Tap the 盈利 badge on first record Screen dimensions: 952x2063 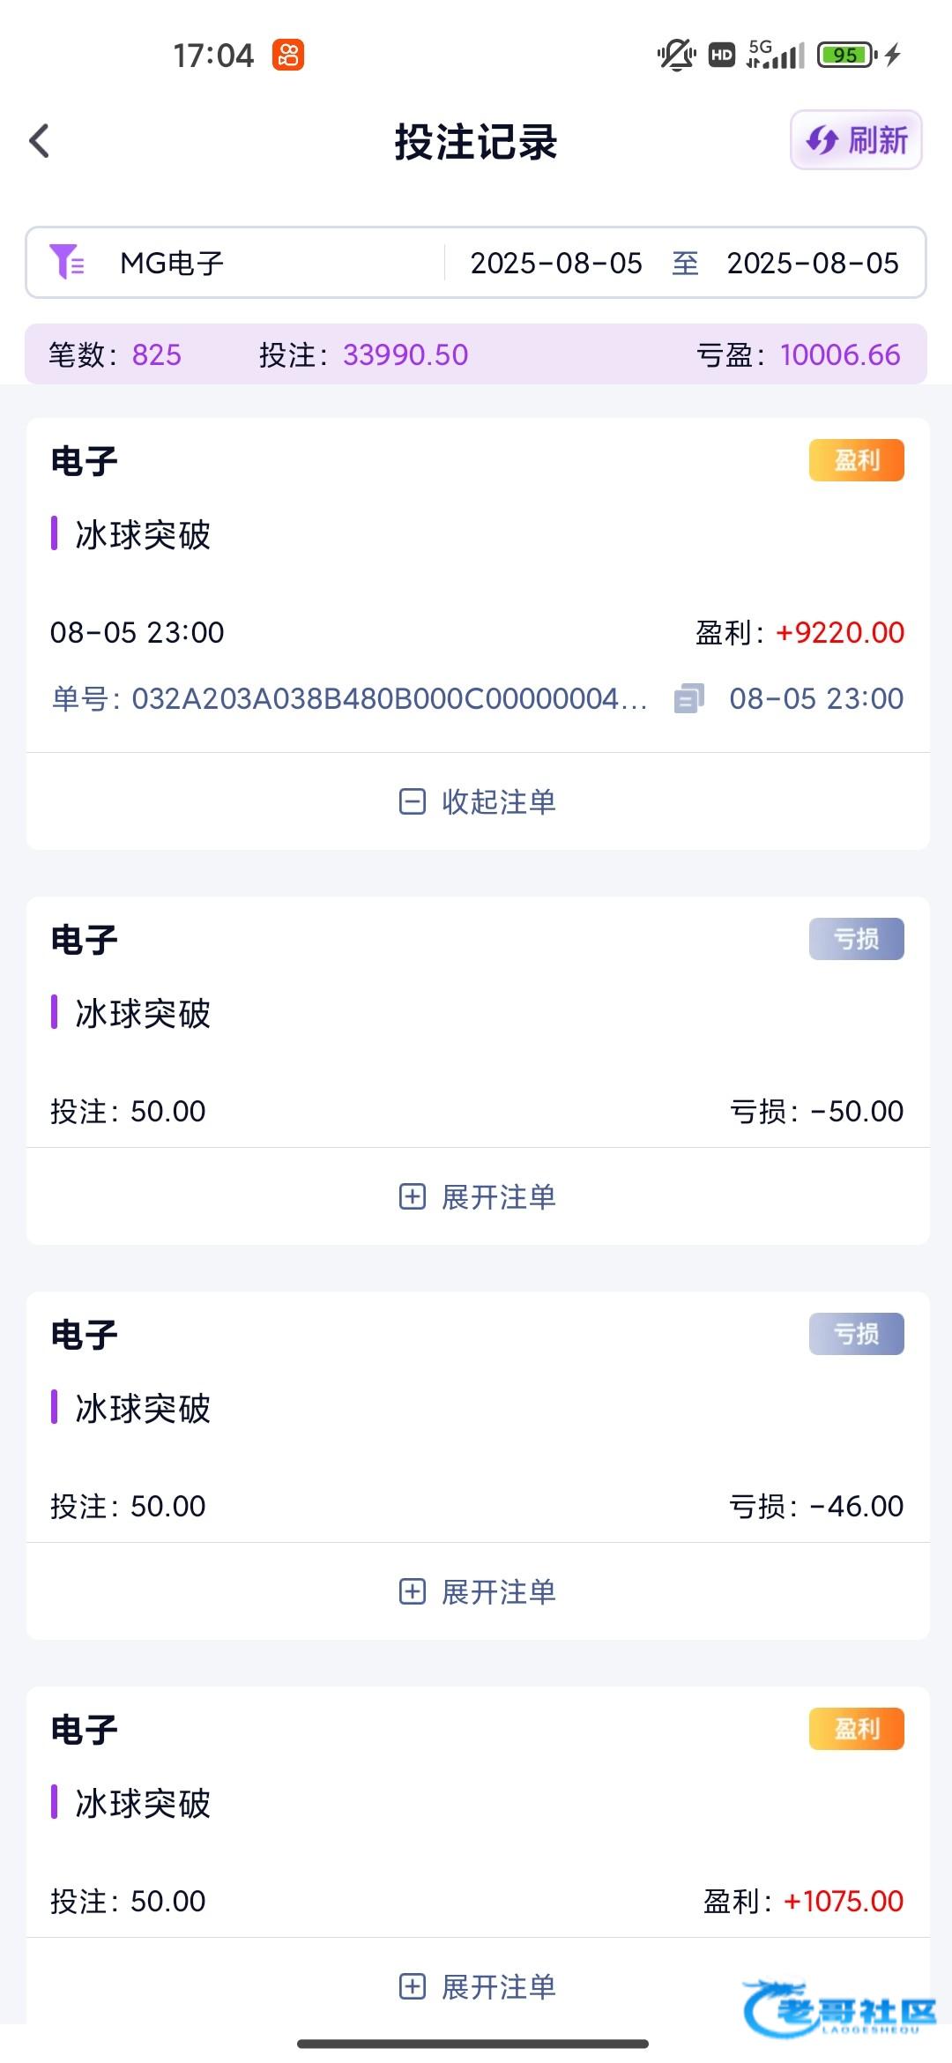(856, 460)
